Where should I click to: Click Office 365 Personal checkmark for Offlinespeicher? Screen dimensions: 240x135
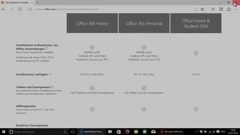(144, 109)
